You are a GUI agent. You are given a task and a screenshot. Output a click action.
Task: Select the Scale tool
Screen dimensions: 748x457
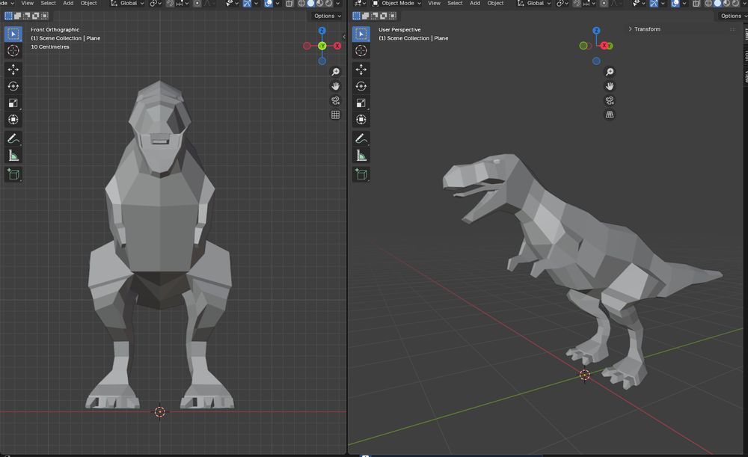point(13,103)
